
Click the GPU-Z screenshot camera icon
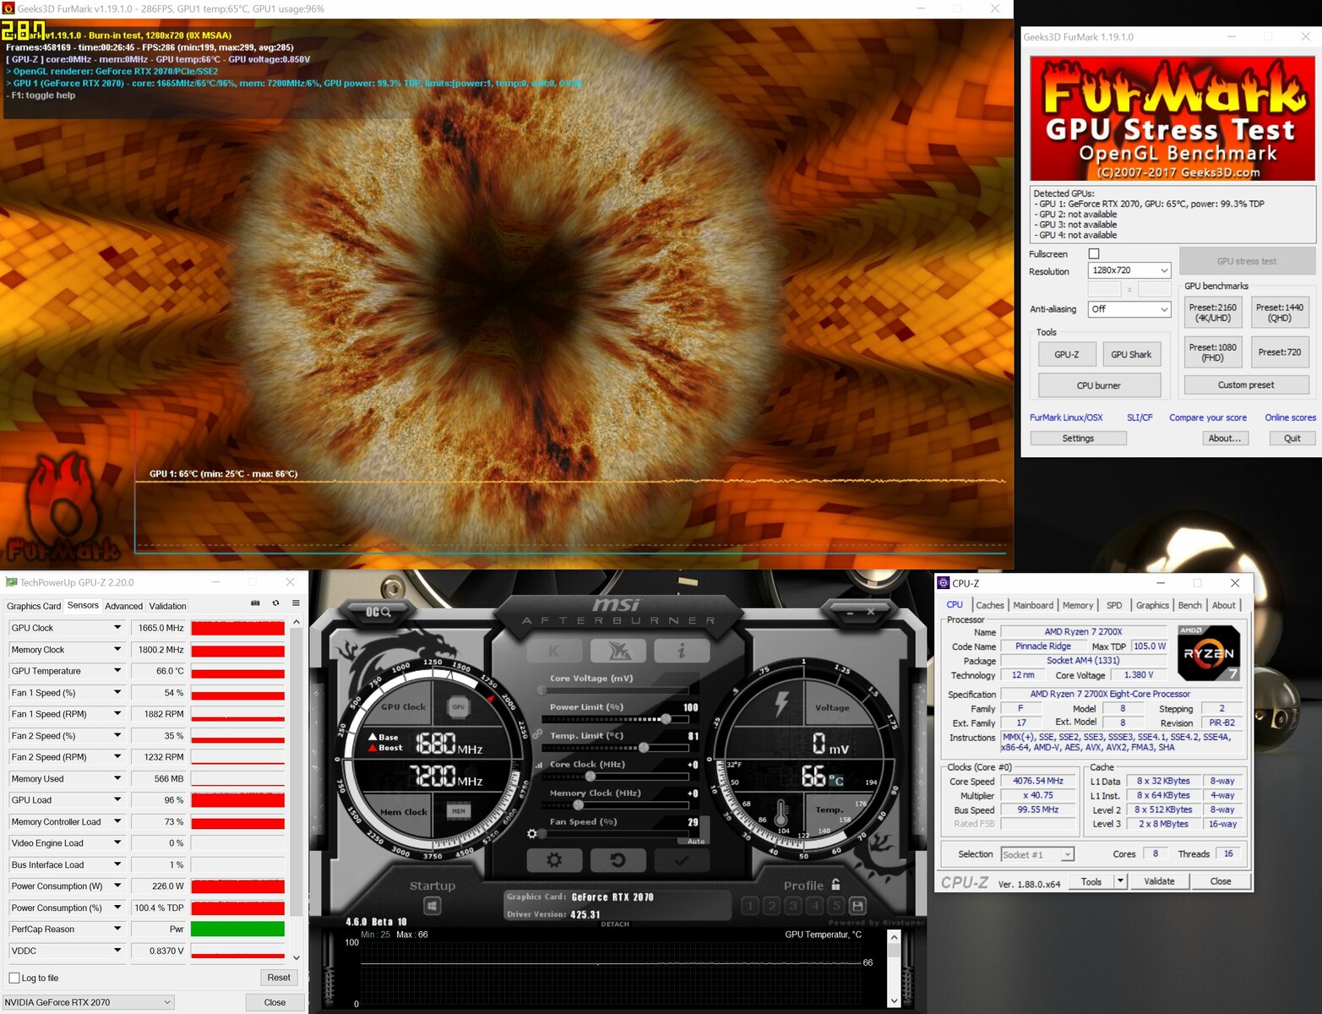click(255, 603)
